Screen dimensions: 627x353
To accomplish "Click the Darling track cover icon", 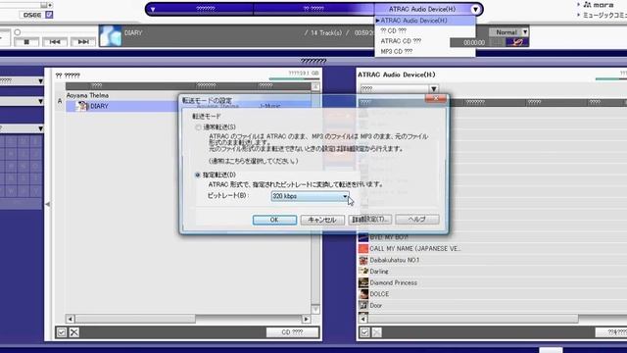I will (x=363, y=272).
